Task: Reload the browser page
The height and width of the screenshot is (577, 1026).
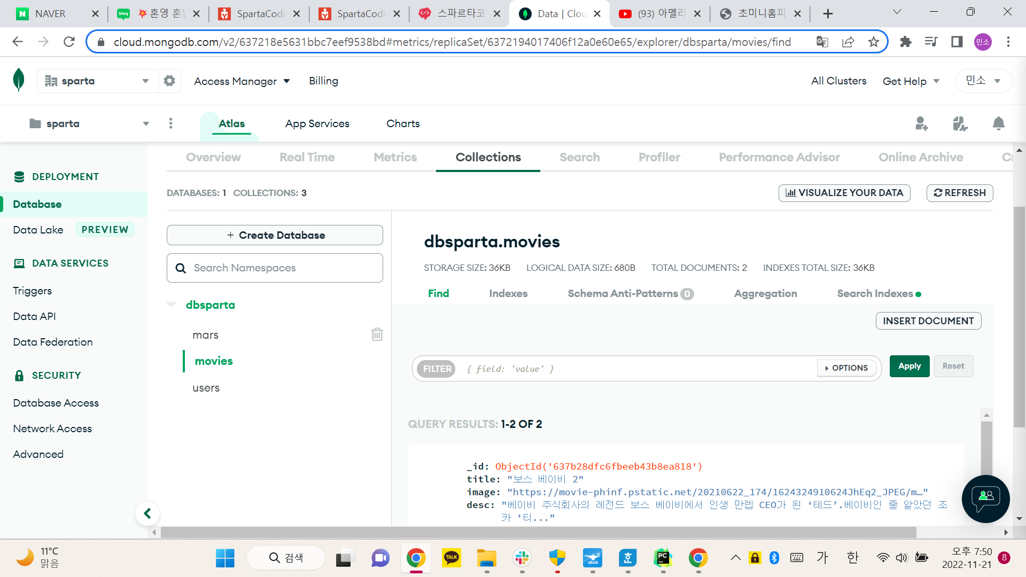Action: (69, 42)
